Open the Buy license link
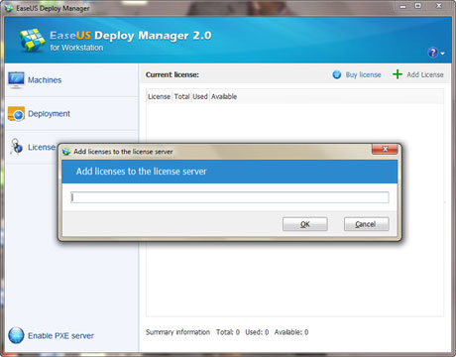 [363, 75]
